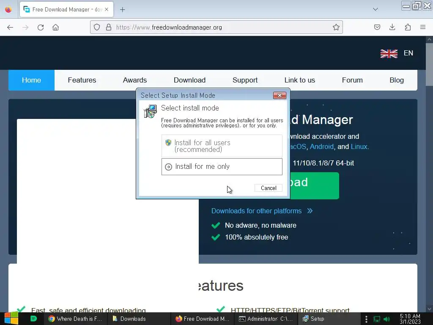This screenshot has height=325, width=433.
Task: Show hidden tray icons dots
Action: pyautogui.click(x=366, y=319)
